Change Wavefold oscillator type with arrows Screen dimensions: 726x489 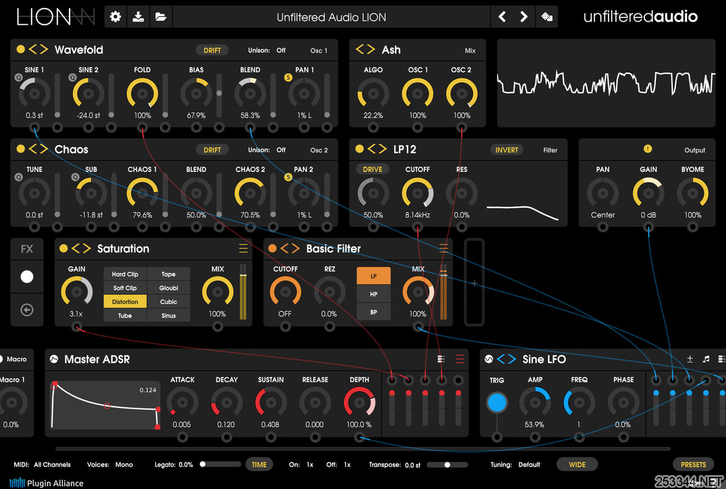[x=38, y=50]
